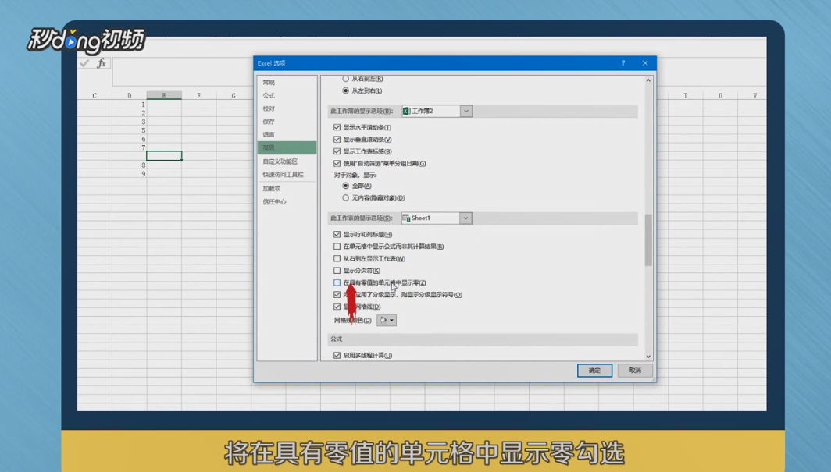Click the options vertical scrollbar thumb
The width and height of the screenshot is (831, 472).
pos(648,240)
